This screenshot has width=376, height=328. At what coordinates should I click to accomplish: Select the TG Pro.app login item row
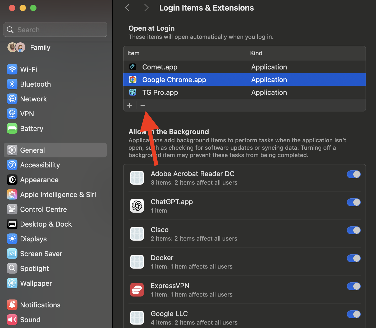pyautogui.click(x=245, y=92)
